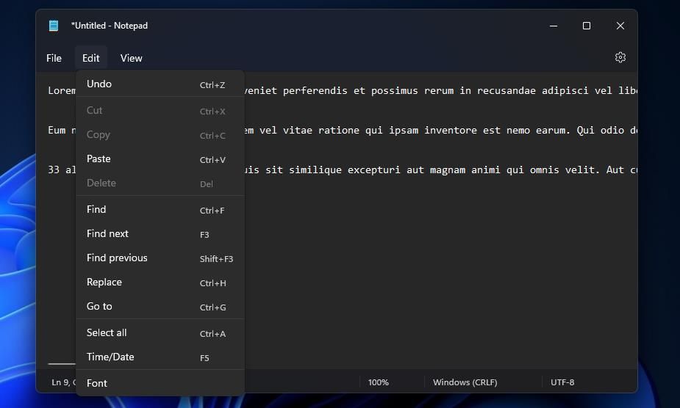Viewport: 680px width, 408px height.
Task: Click the horizontal scrollbar thumb
Action: 62,364
